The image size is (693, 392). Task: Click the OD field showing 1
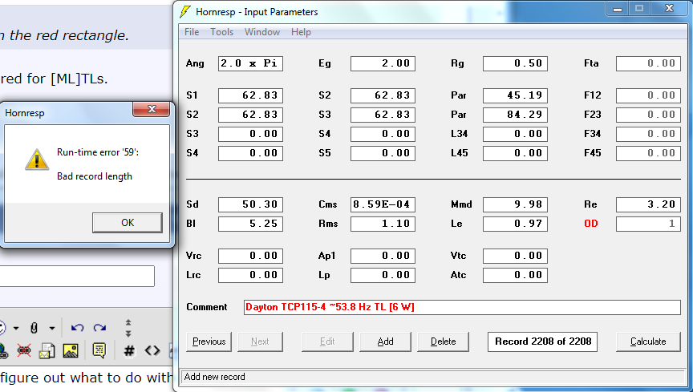pos(648,224)
